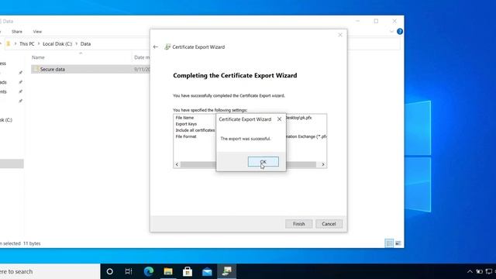Launch Microsoft Edge from taskbar
This screenshot has width=496, height=279.
click(148, 271)
